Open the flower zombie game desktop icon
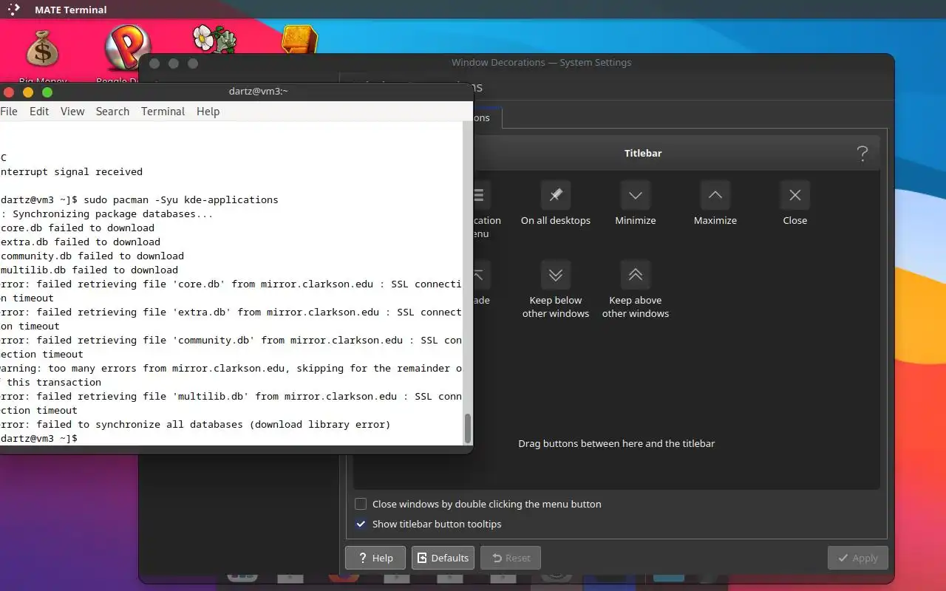The width and height of the screenshot is (946, 591). pos(213,38)
